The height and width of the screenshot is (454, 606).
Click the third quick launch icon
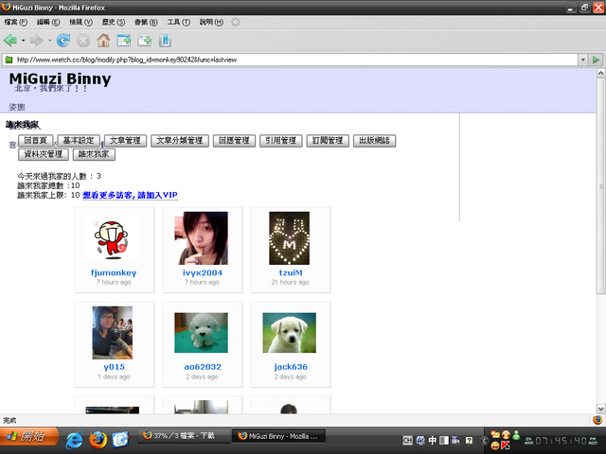tap(120, 440)
